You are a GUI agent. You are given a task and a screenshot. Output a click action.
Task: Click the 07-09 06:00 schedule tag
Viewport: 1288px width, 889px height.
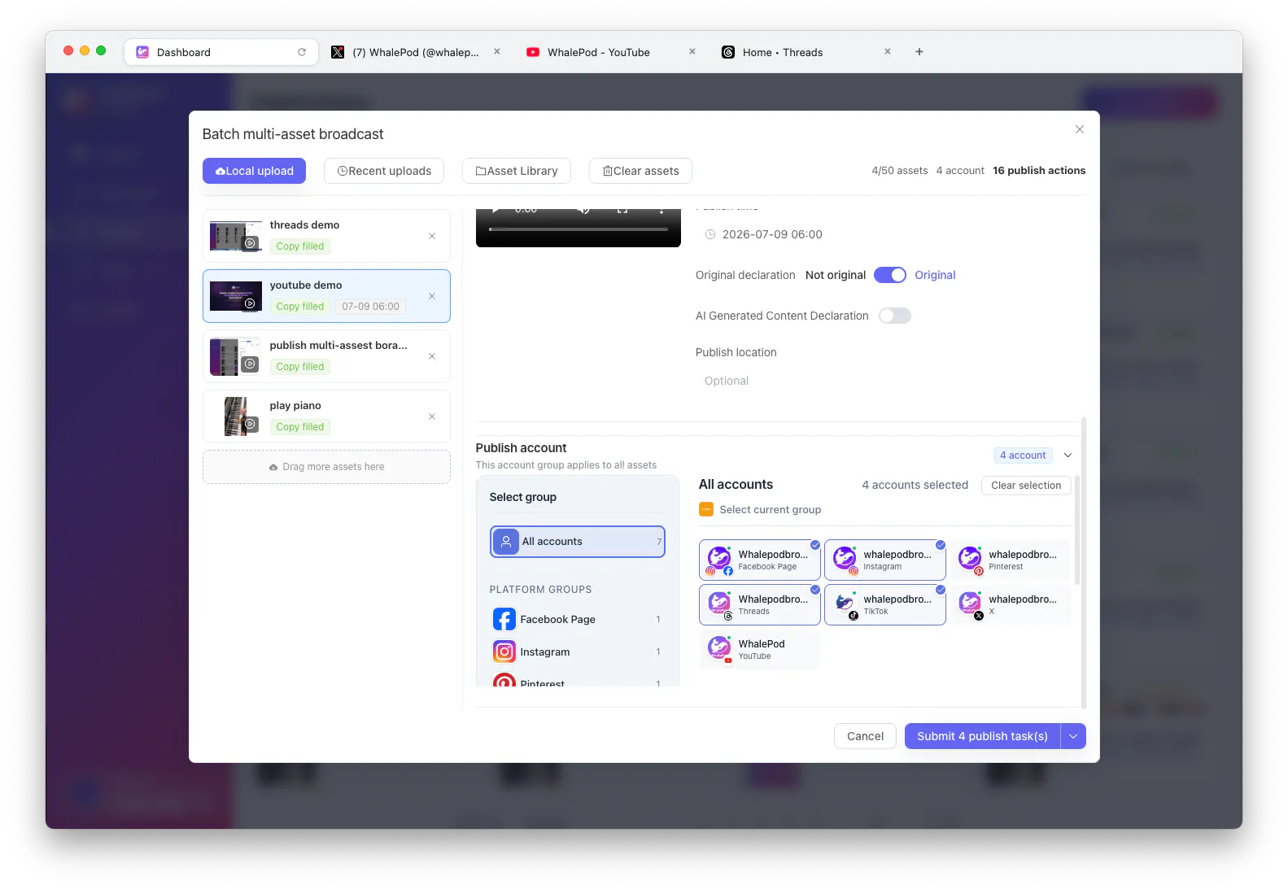tap(370, 307)
